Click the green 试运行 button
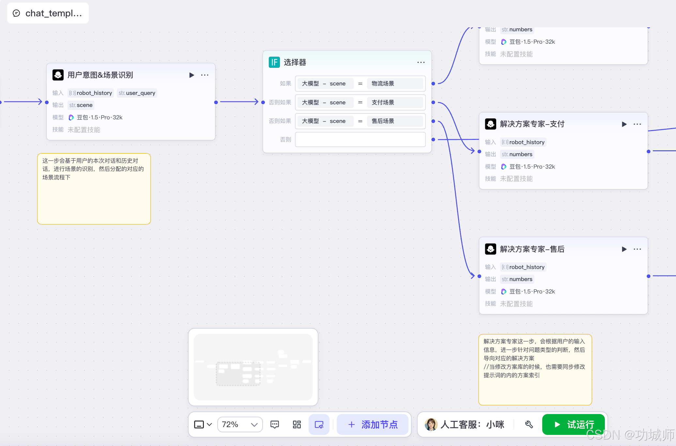The image size is (676, 446). pos(574,424)
